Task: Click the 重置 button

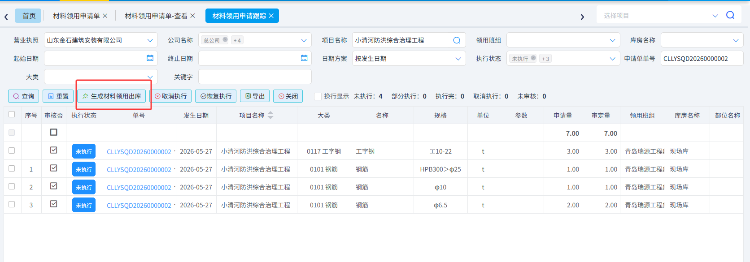Action: point(58,96)
